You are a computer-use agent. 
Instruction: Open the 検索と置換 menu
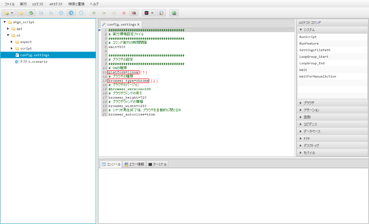76,4
